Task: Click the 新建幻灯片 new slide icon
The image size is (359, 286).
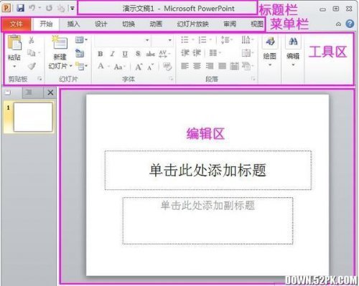Action: click(60, 42)
